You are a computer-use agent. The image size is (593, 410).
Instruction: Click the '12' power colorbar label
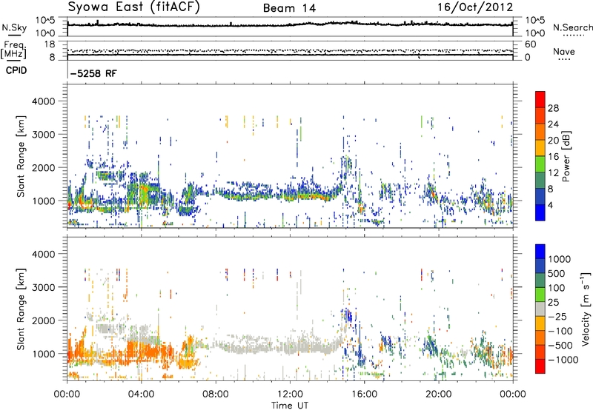point(553,173)
